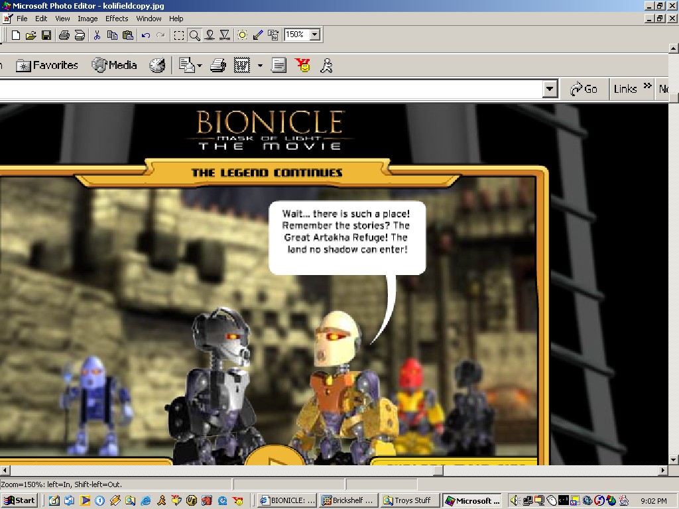Click the Discuss page icon in pictured browser
The image size is (679, 509).
click(278, 66)
